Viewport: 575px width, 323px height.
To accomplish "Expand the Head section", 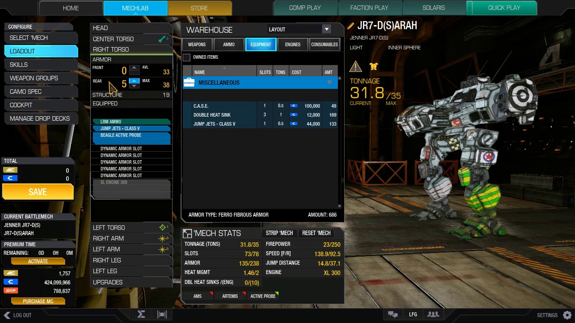I will [131, 28].
